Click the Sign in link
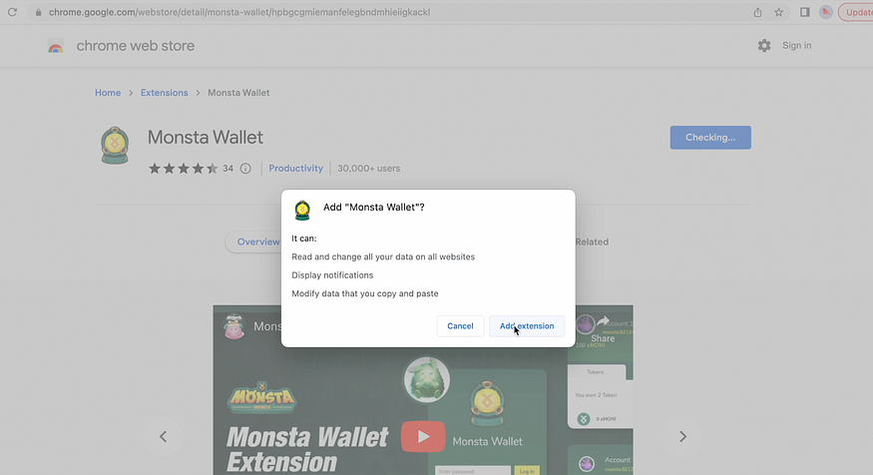Viewport: 873px width, 475px height. (797, 46)
